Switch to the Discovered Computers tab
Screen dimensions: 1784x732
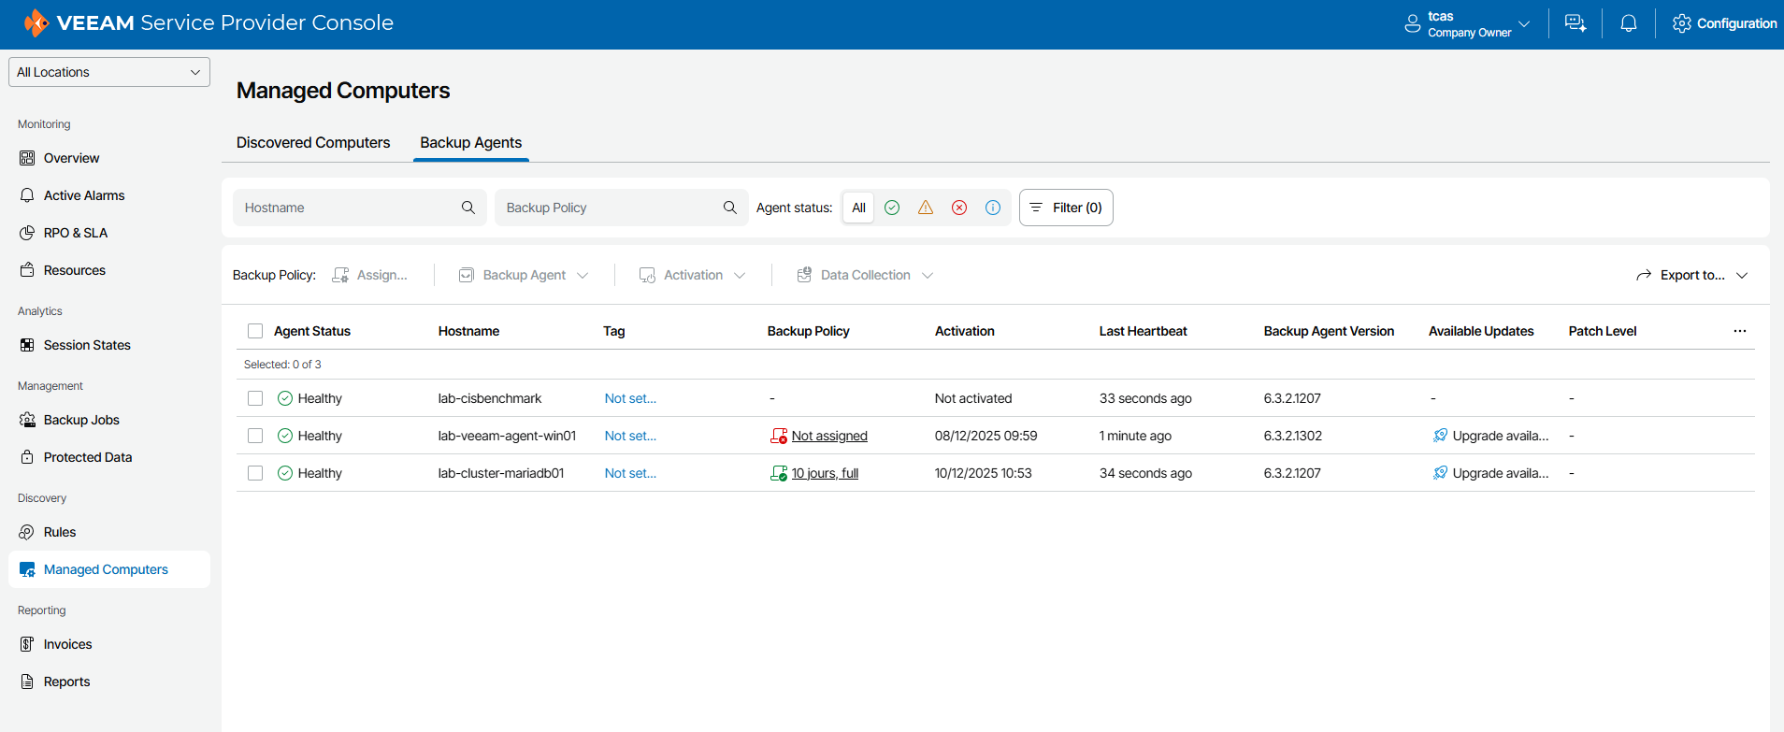[x=313, y=142]
